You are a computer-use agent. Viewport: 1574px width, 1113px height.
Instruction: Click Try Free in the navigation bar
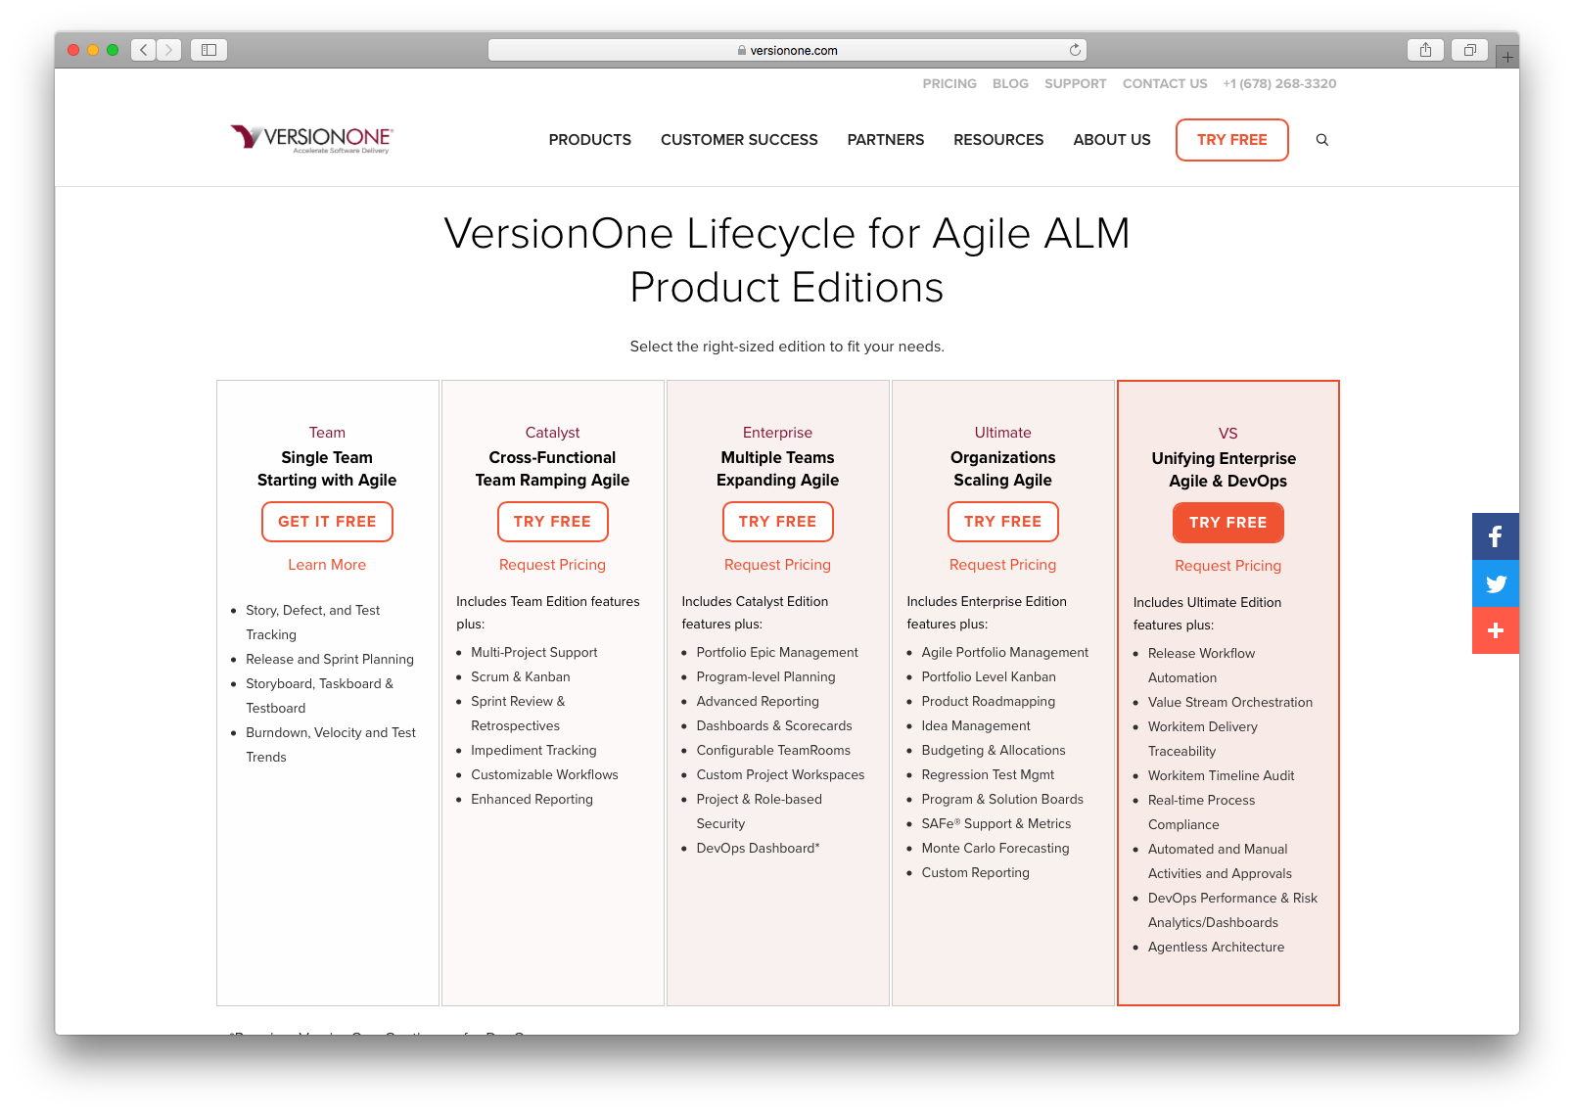[1231, 140]
